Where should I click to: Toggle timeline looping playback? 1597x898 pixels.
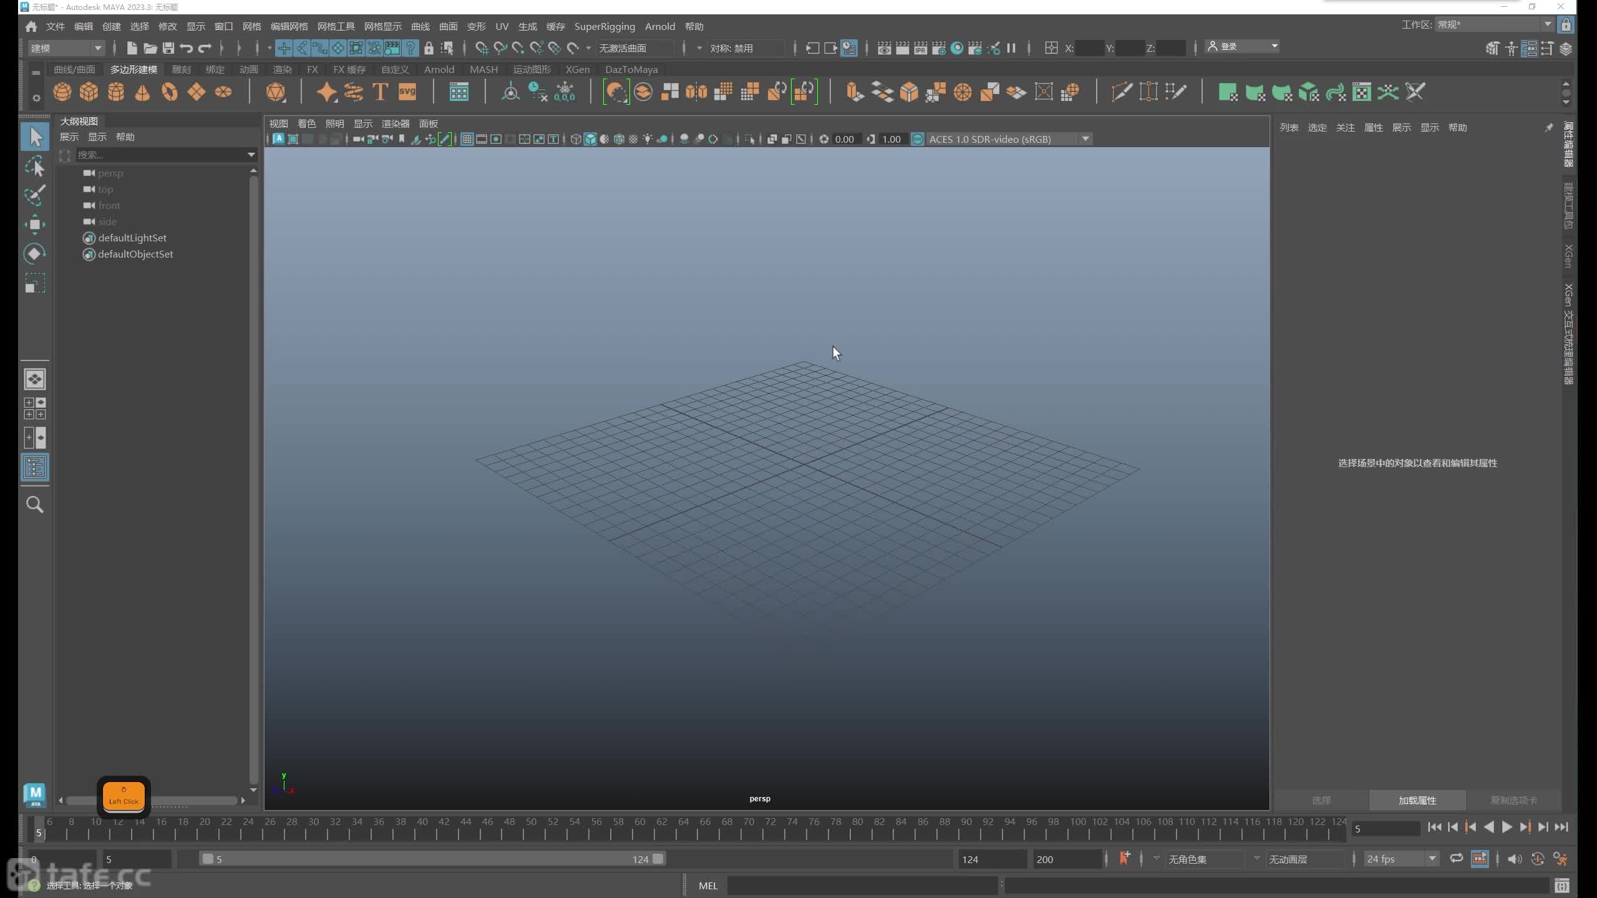(1457, 859)
